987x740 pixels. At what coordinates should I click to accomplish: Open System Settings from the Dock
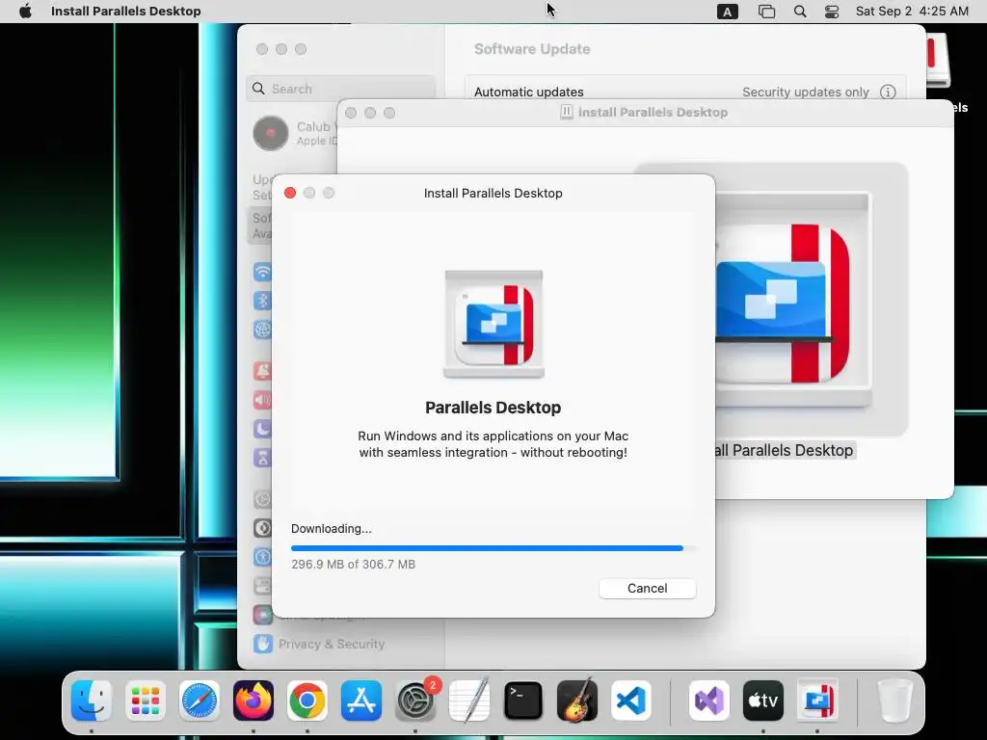tap(415, 700)
